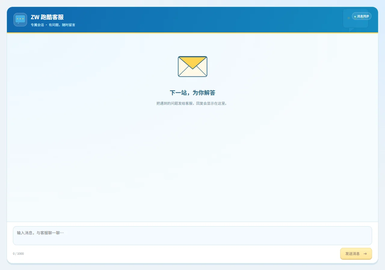Click the envelope icon in the empty chat
Viewport: 385px width, 270px height.
192,66
